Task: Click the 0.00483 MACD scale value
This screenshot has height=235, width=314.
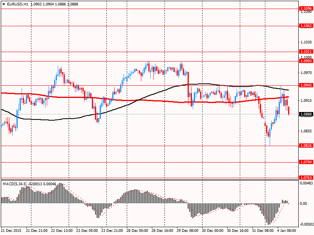Action: click(x=306, y=183)
